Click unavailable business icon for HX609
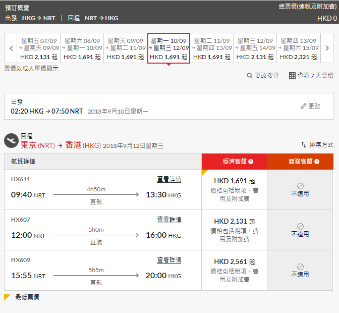The image size is (339, 313). 300,267
